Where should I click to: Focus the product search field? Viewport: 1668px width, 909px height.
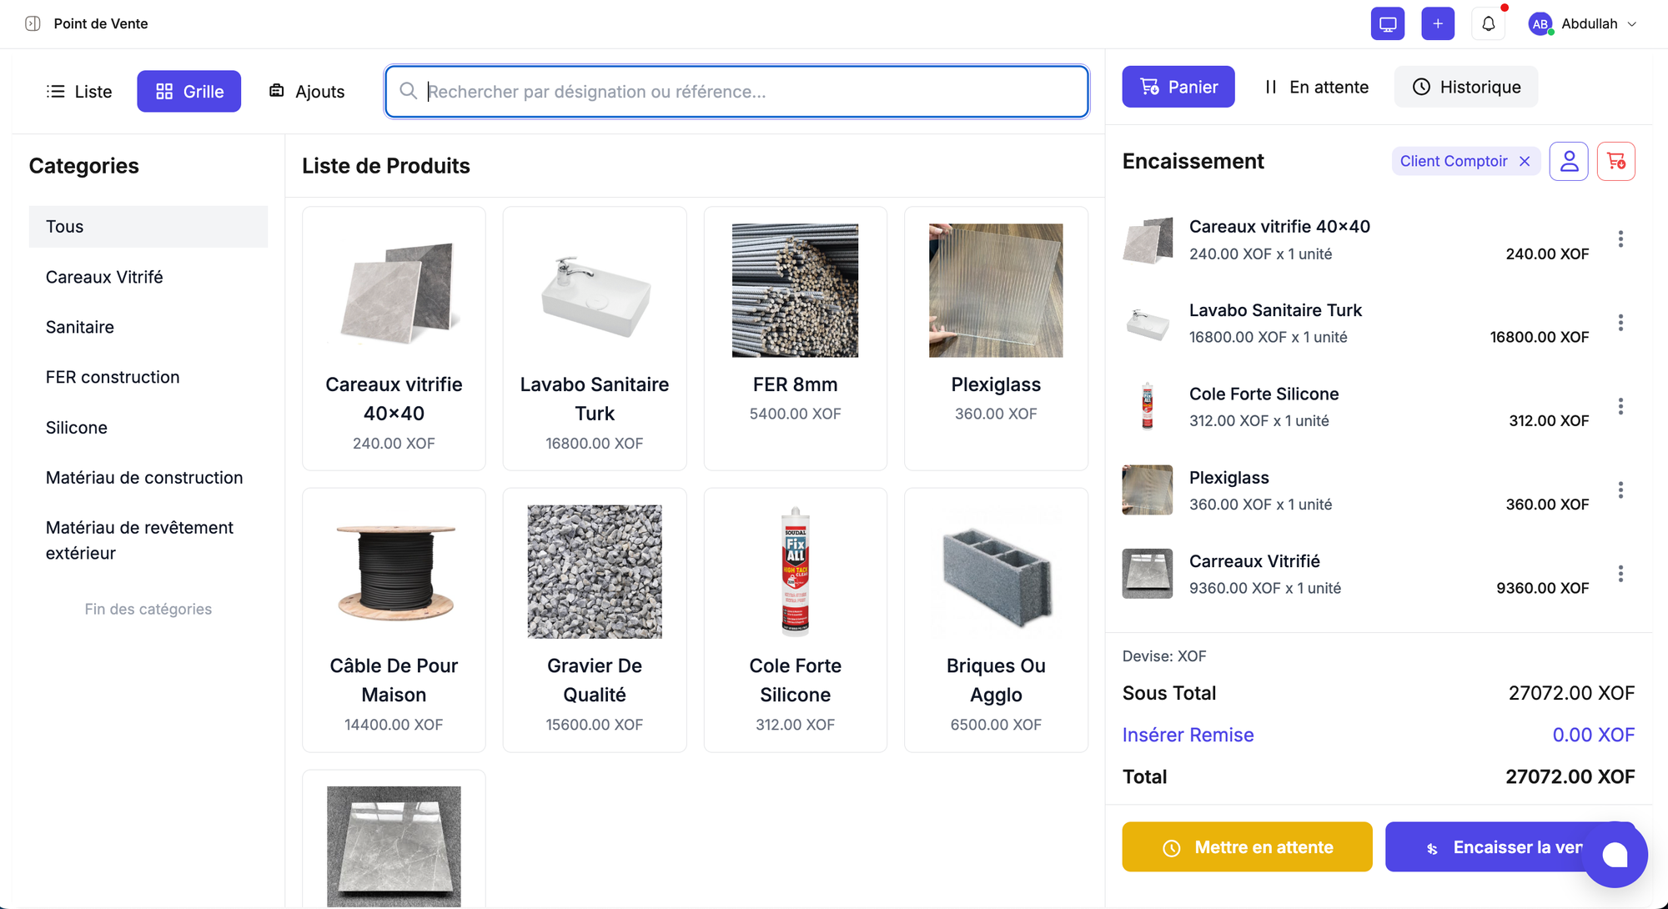pyautogui.click(x=736, y=92)
